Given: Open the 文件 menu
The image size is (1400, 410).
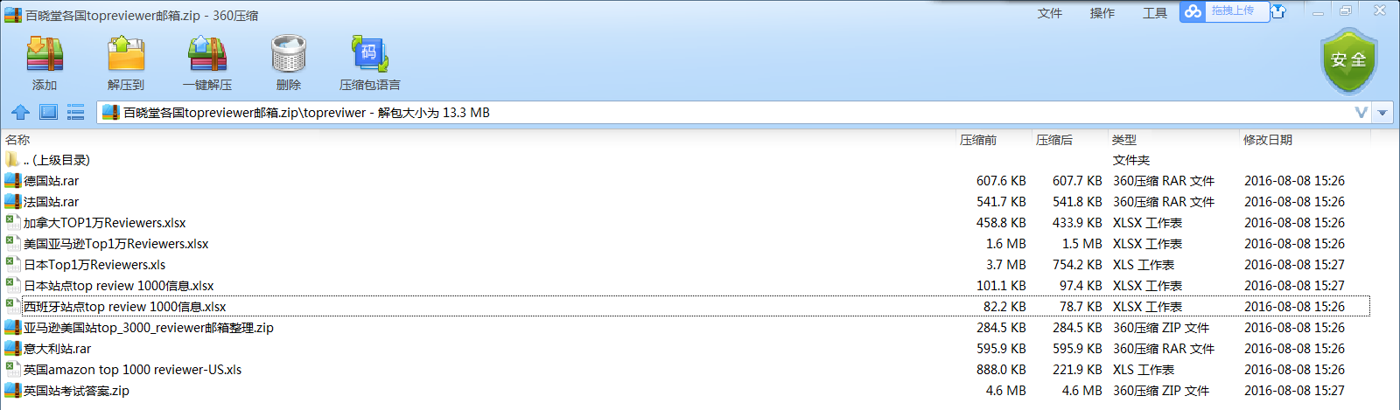Looking at the screenshot, I should pyautogui.click(x=1050, y=13).
